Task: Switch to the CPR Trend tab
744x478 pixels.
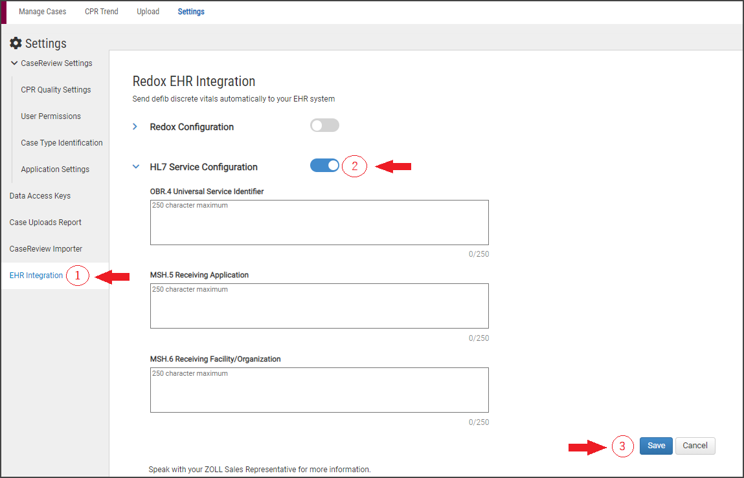Action: click(102, 12)
